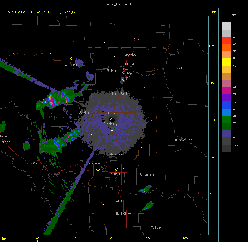Click the Blackfalds city label
The height and width of the screenshot is (242, 248).
click(127, 64)
